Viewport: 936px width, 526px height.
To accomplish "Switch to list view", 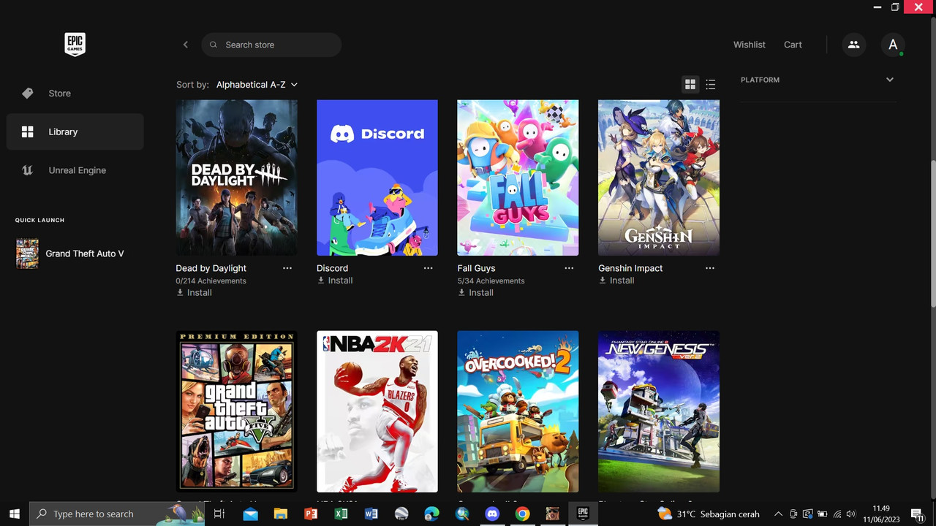I will 711,85.
